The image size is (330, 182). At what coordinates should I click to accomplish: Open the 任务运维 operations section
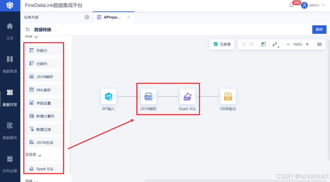point(10,164)
